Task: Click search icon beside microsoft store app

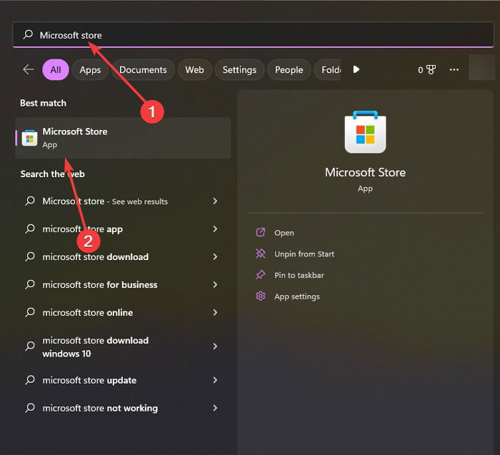Action: (30, 229)
